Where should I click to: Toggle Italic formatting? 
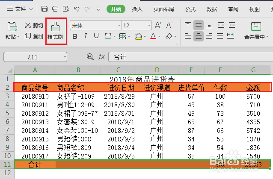click(x=86, y=36)
